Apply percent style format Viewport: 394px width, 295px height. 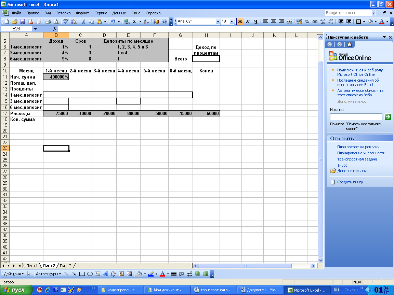[307, 22]
